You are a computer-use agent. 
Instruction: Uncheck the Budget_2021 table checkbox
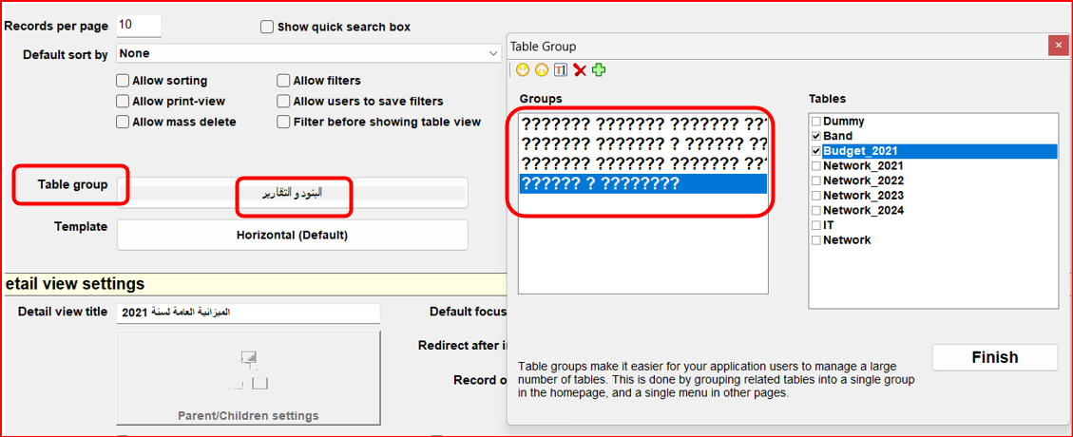click(x=815, y=151)
